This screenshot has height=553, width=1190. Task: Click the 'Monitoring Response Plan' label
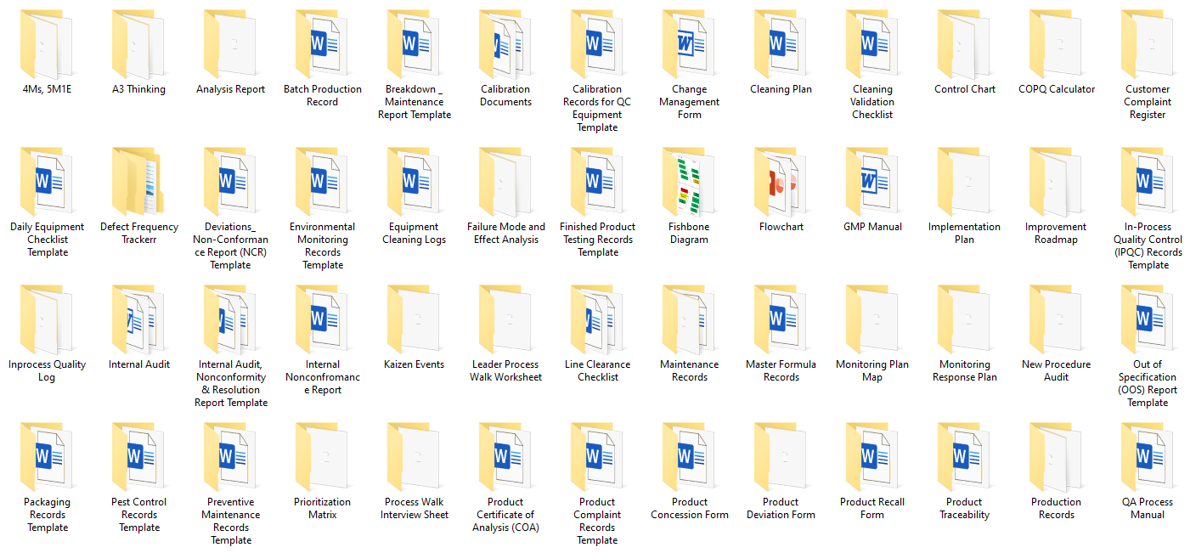(x=964, y=370)
